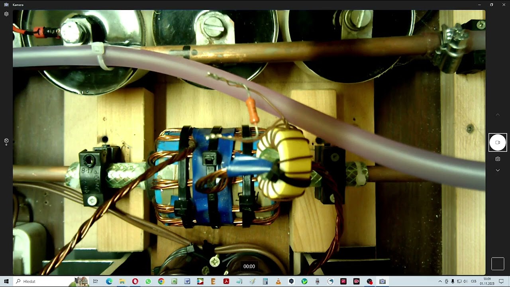This screenshot has height=287, width=510.
Task: Open the volume control in system tray
Action: (465, 281)
